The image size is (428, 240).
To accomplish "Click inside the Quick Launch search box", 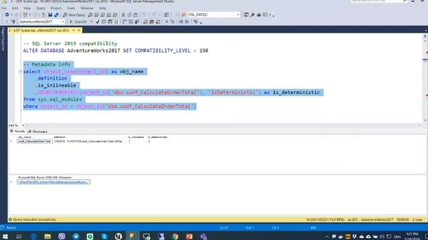I will [376, 1].
